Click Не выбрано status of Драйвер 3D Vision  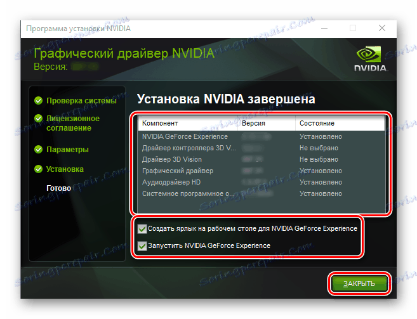coord(319,160)
